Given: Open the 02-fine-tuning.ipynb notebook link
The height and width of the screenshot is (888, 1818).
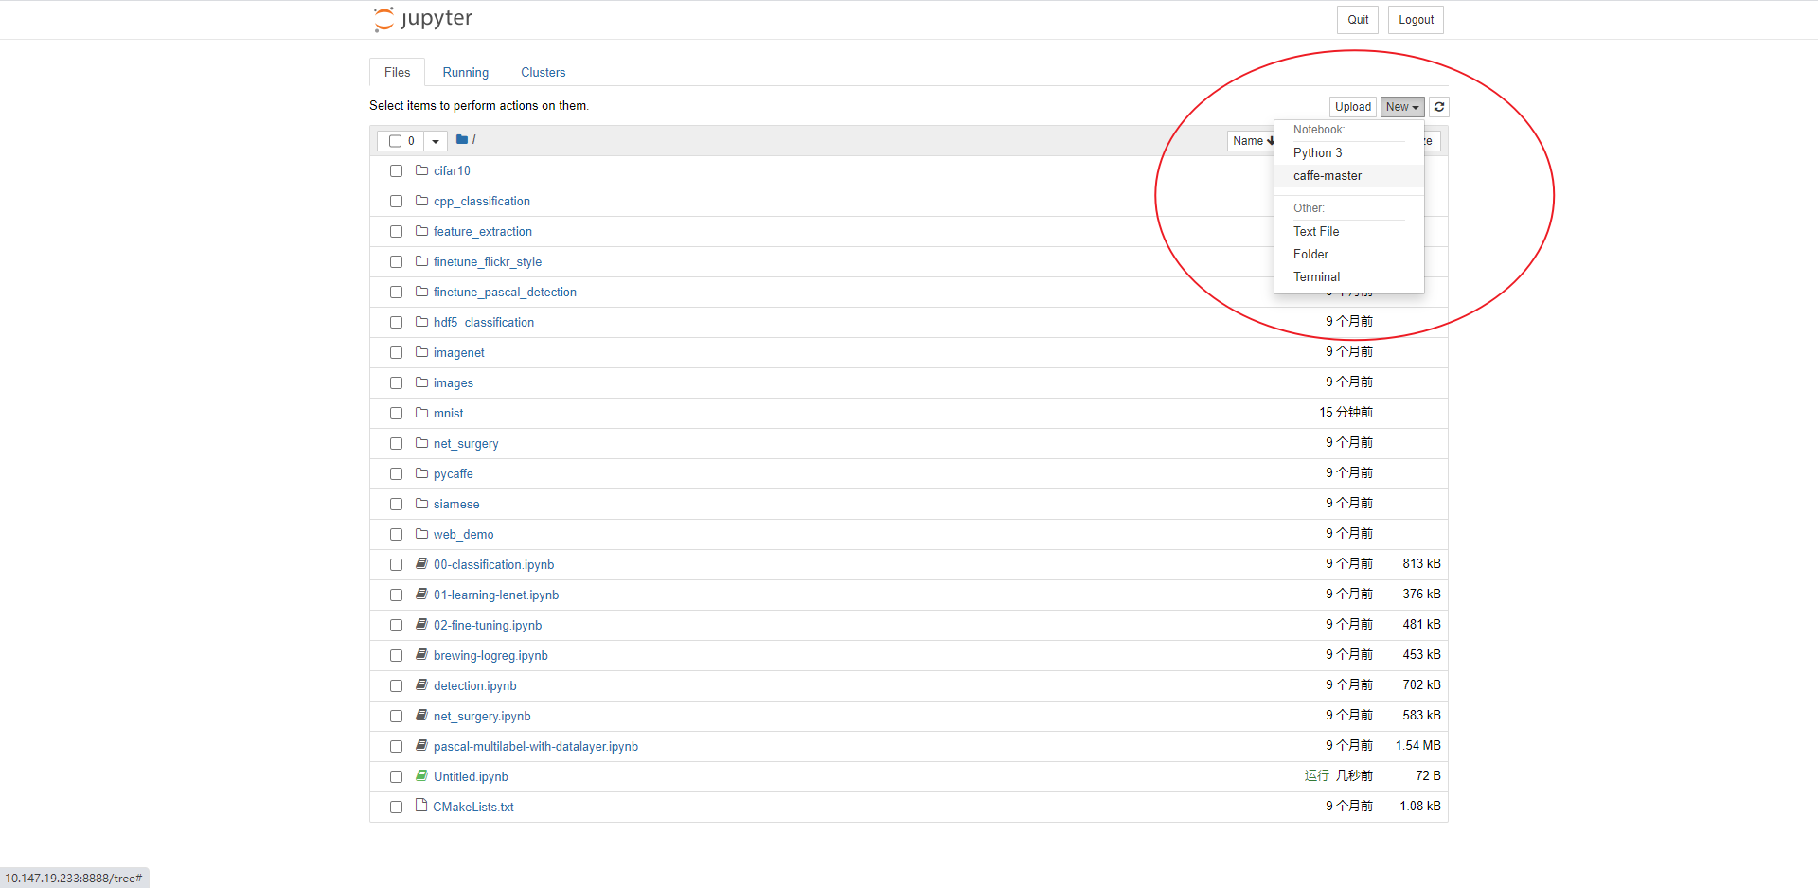Looking at the screenshot, I should coord(488,626).
